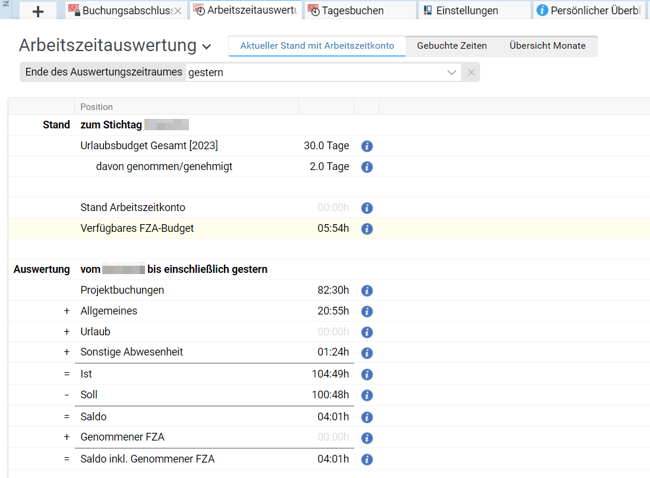This screenshot has width=650, height=478.
Task: Open info icon for Soll row
Action: pos(367,395)
